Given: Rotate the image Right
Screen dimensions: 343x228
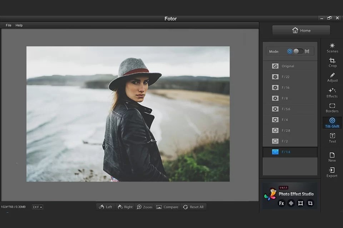Looking at the screenshot, I should [x=125, y=207].
